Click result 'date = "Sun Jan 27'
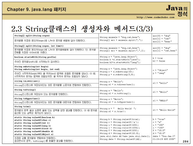193x146 pixels. [164, 136]
